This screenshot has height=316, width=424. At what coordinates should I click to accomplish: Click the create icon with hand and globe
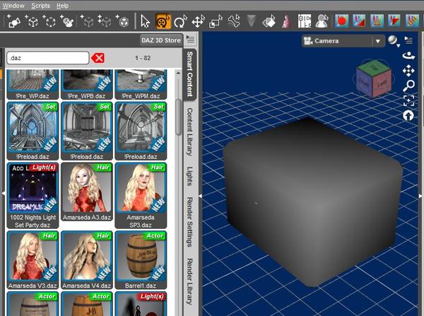67,21
